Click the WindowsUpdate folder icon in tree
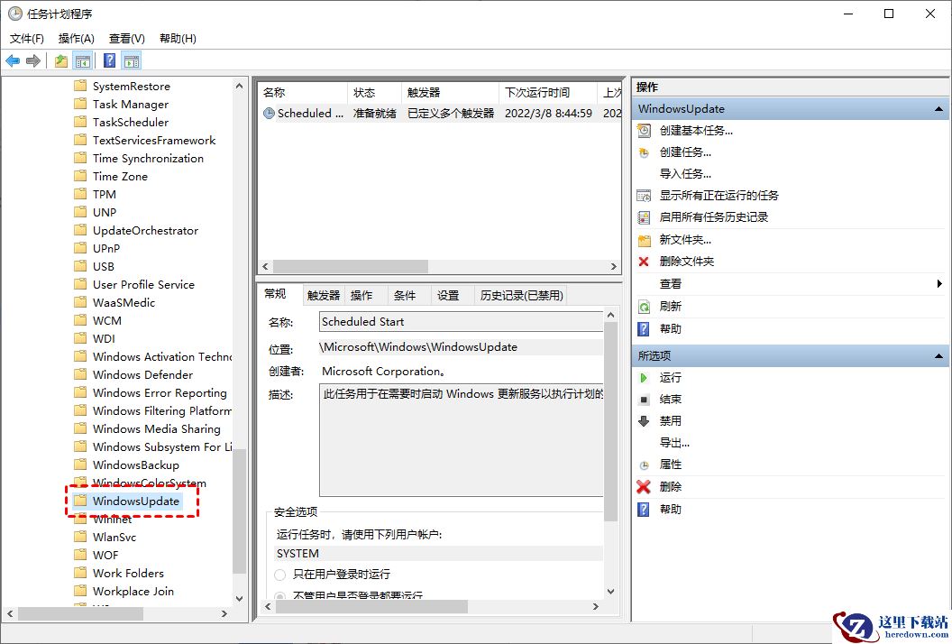 click(80, 501)
